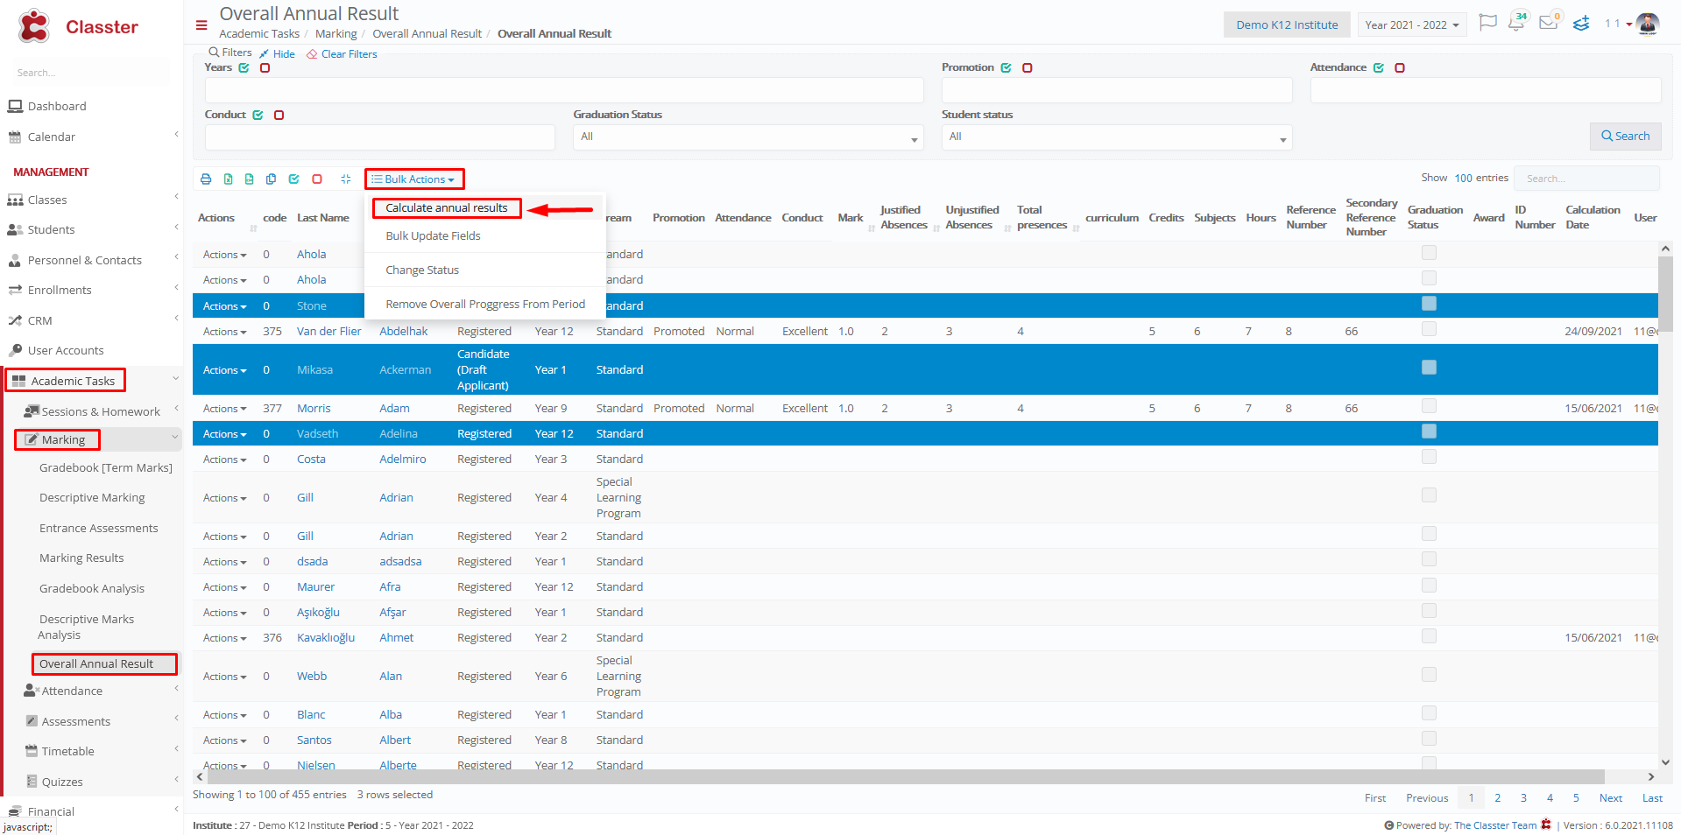
Task: Open Actions dropdown for Morris row
Action: click(224, 409)
